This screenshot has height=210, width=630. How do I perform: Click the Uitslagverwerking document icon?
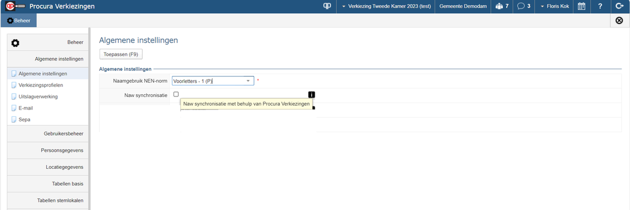pyautogui.click(x=14, y=96)
